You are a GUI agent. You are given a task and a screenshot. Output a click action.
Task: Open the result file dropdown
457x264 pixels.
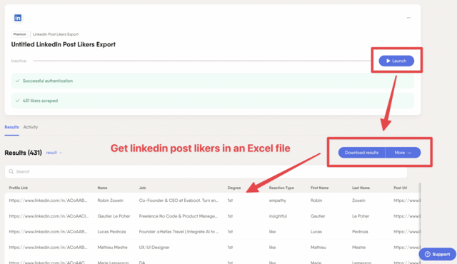point(54,153)
